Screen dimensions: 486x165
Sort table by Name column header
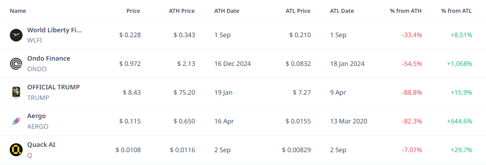18,11
